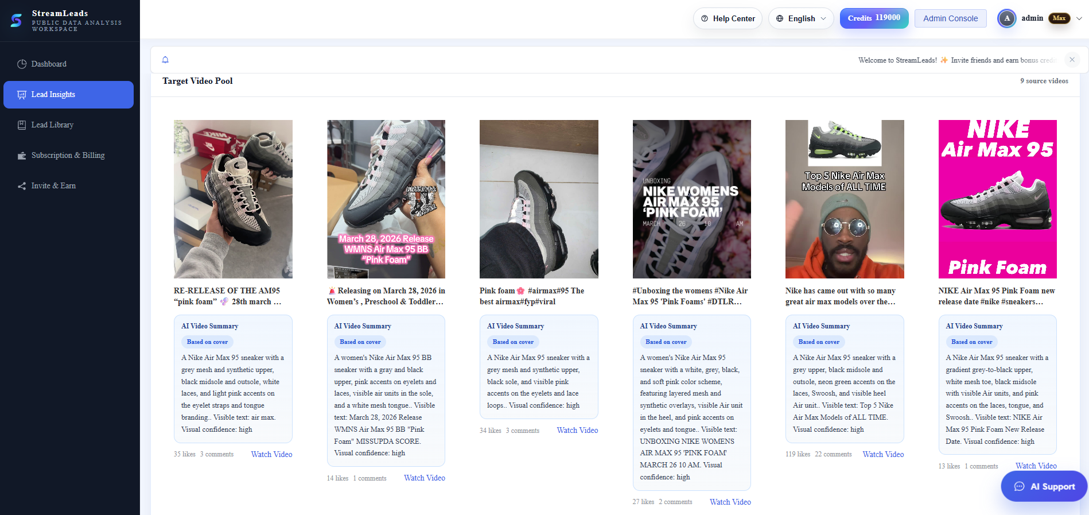Watch Video for NIKE Air Max 95 Pink Foam new release
This screenshot has height=515, width=1089.
[x=1036, y=466]
